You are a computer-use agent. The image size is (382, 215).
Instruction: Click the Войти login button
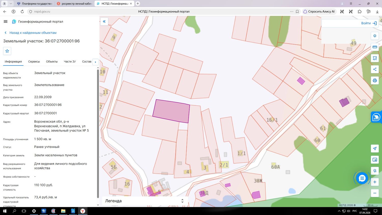coord(369,23)
